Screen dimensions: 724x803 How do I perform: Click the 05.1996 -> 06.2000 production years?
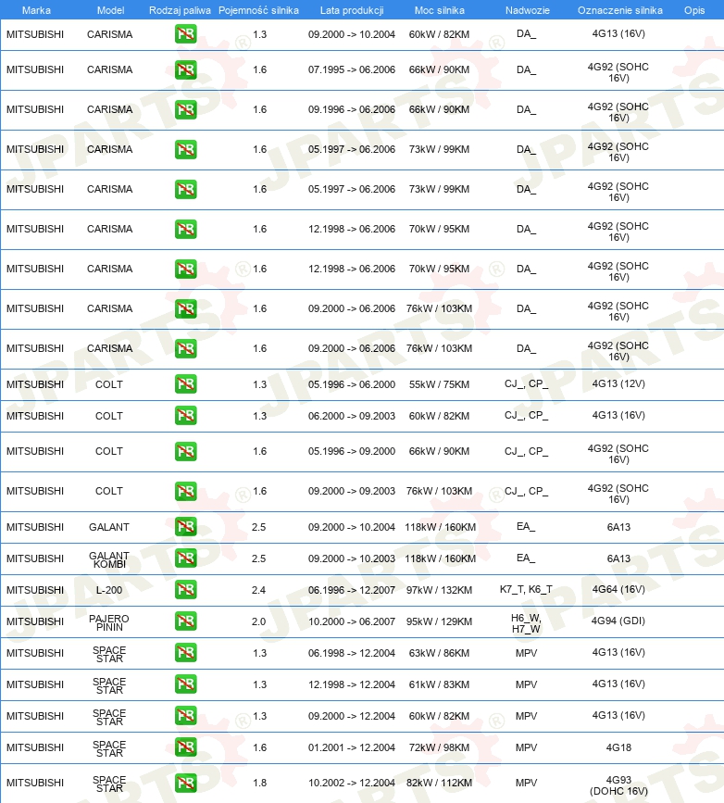352,384
